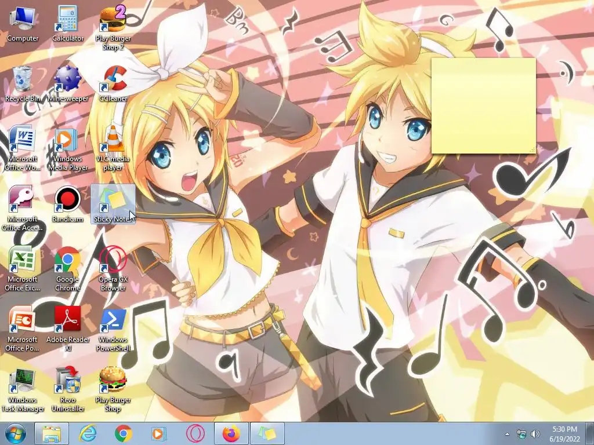Select Microsoft Office Excel shortcut

[x=23, y=269]
